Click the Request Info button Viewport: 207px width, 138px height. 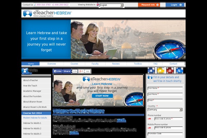pos(149,5)
